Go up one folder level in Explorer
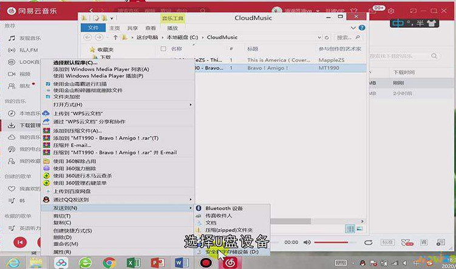Image resolution: width=456 pixels, height=269 pixels. click(115, 38)
